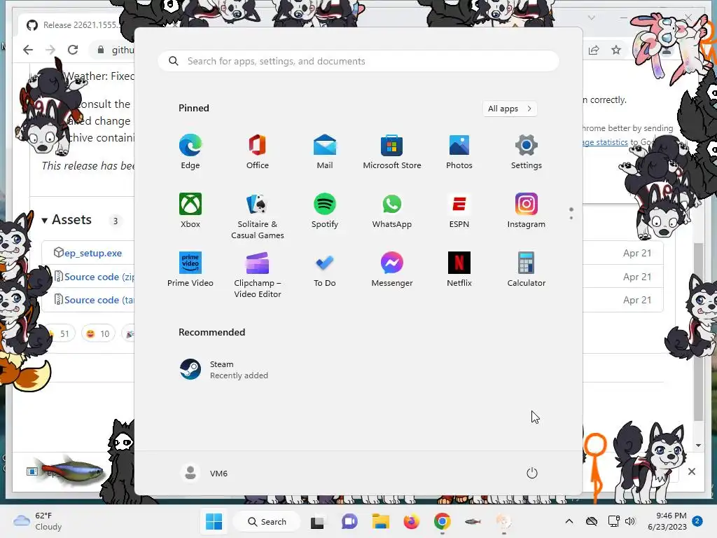The height and width of the screenshot is (538, 717).
Task: Open Chrome's tab search dropdown arrow
Action: [x=591, y=18]
